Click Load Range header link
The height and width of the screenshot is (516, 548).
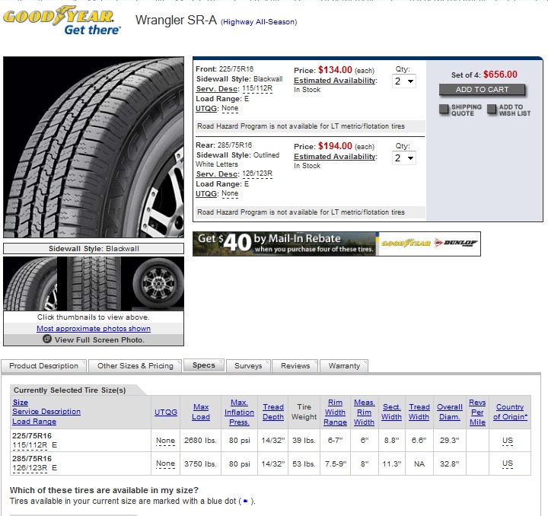(x=34, y=422)
